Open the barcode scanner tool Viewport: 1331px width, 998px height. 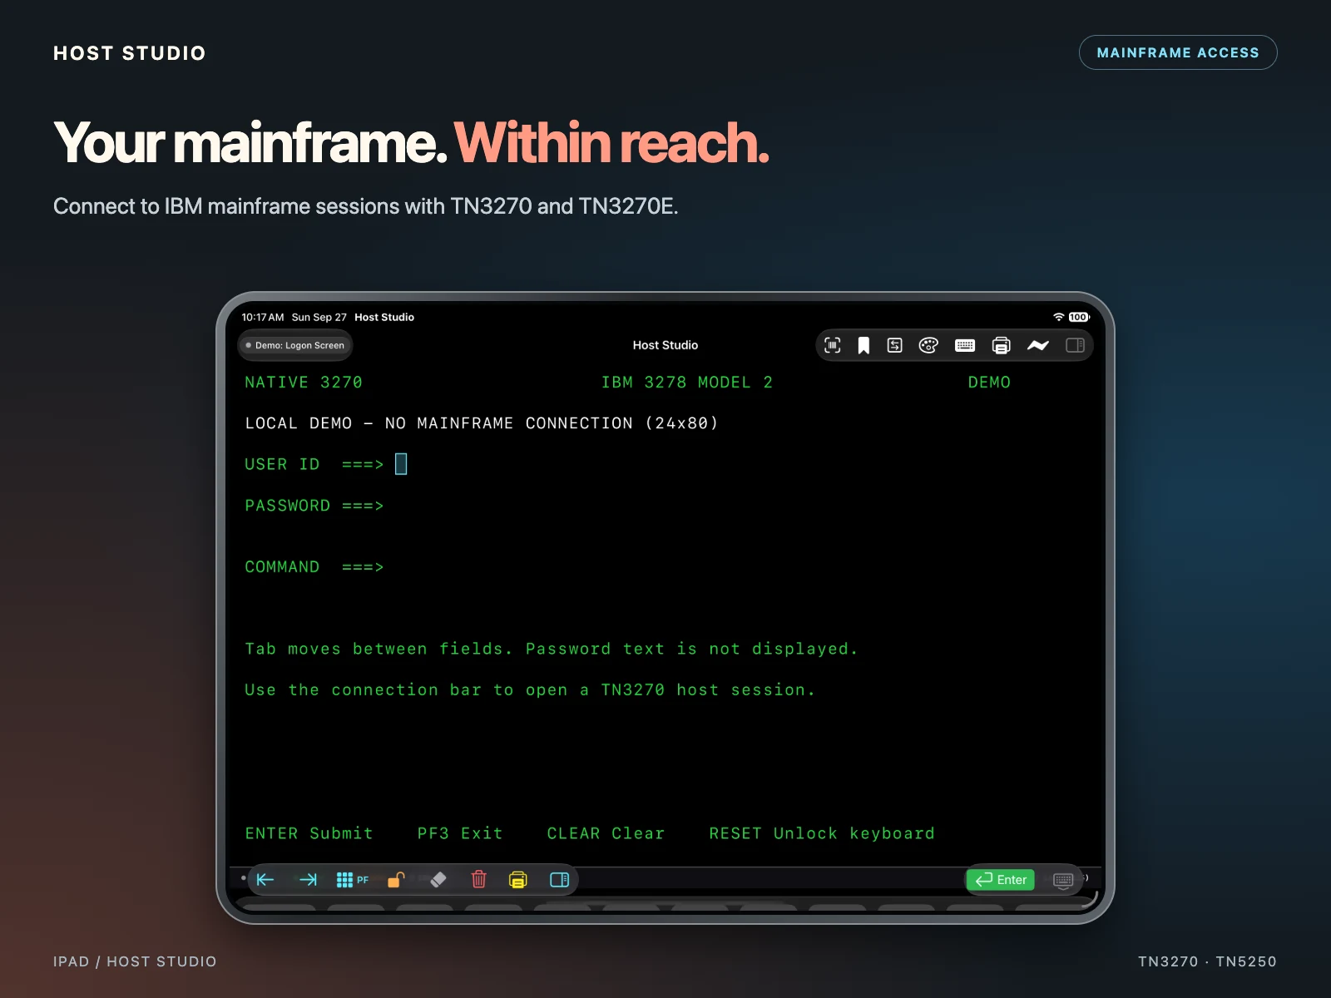[832, 345]
